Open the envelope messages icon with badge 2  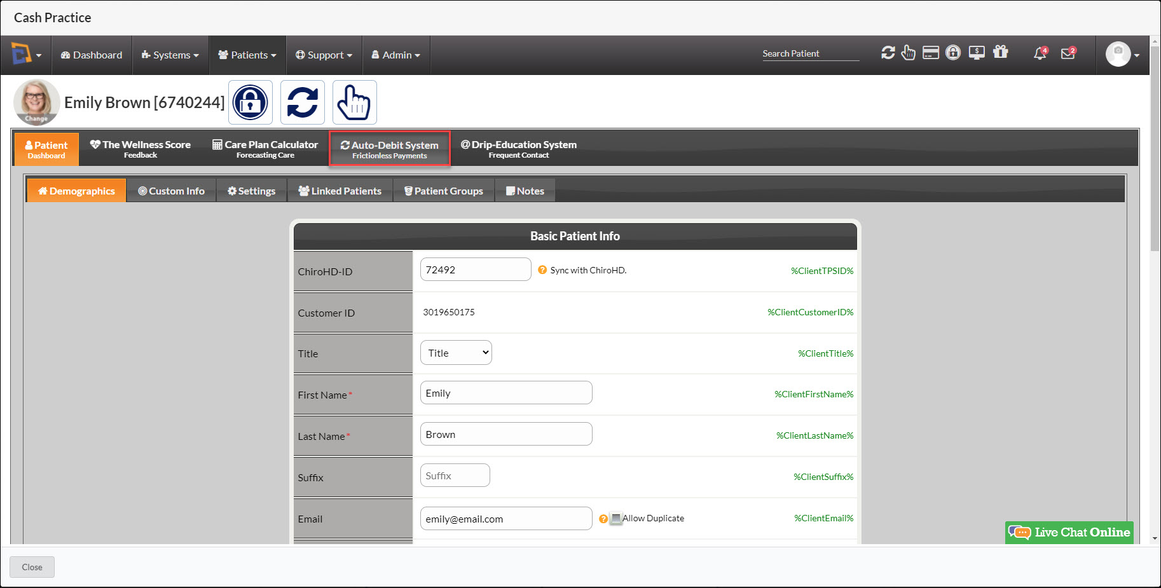pos(1068,53)
